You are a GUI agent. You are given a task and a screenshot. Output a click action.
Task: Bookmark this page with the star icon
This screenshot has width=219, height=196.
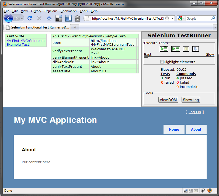point(167,18)
